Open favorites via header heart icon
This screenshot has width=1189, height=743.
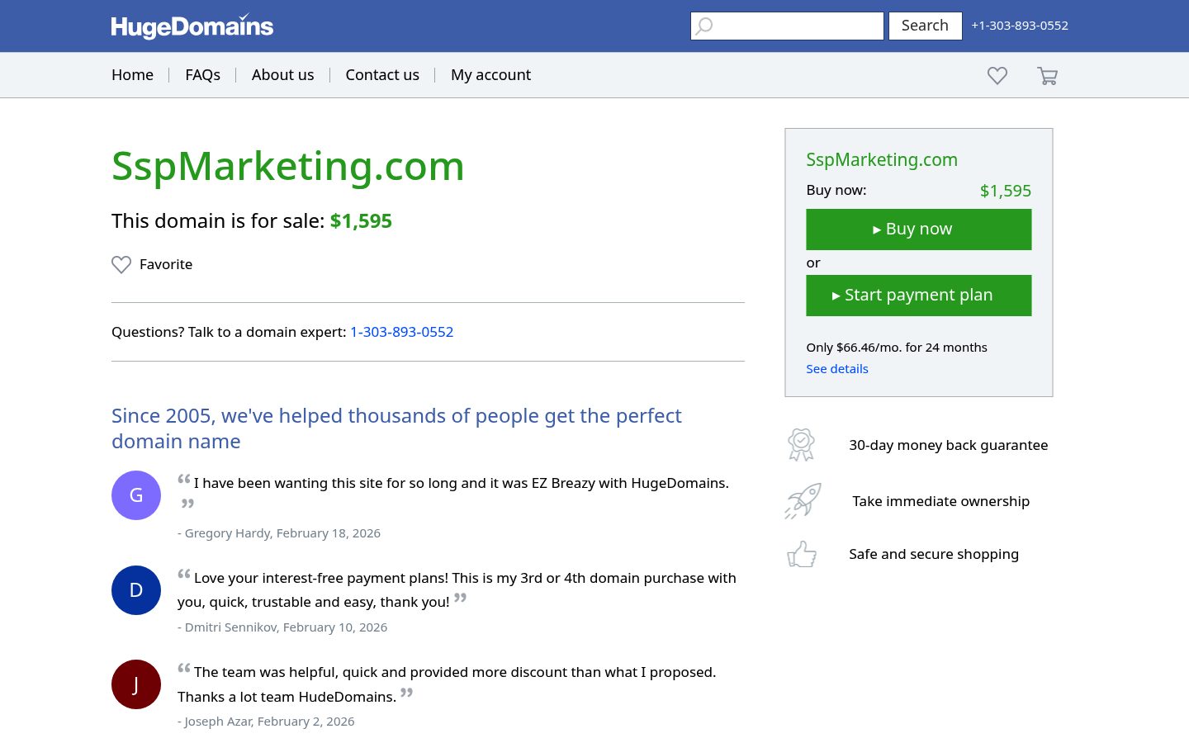click(997, 75)
